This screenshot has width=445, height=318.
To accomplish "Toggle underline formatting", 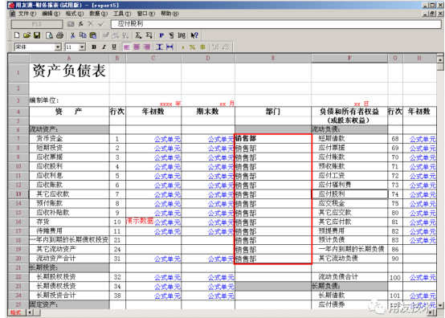I will (114, 47).
